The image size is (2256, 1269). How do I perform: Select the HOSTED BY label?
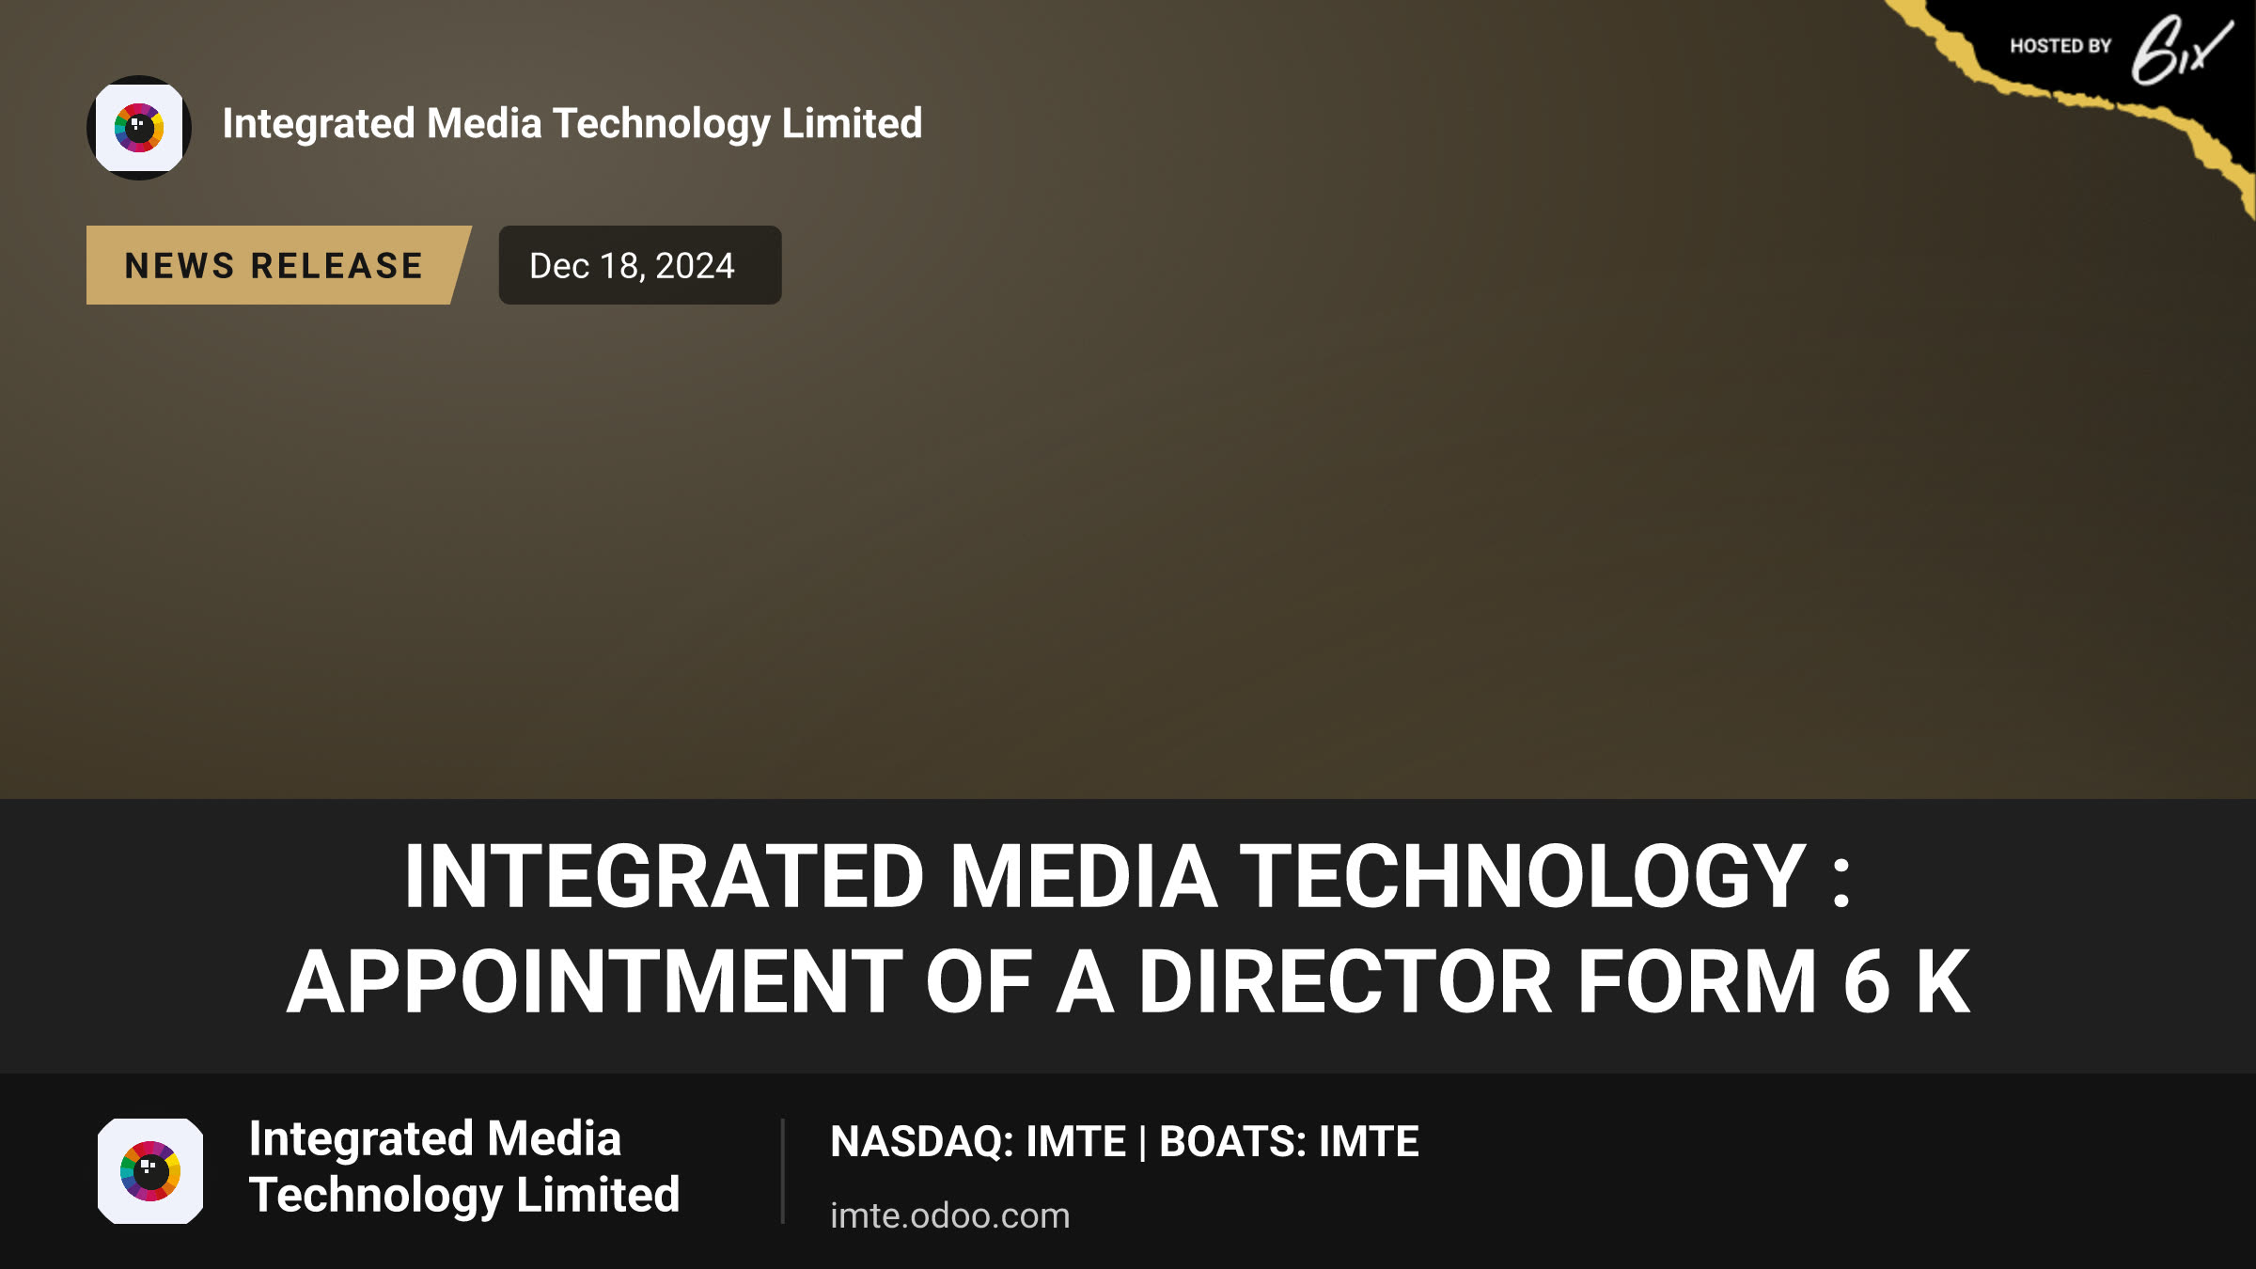pyautogui.click(x=2060, y=46)
